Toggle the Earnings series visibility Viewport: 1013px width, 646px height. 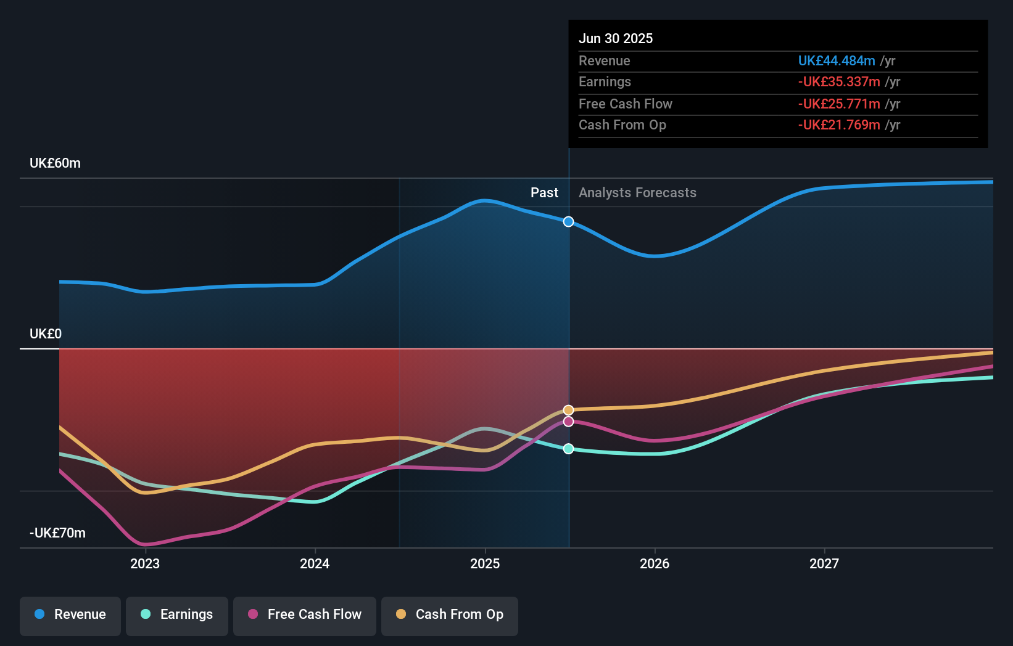click(x=177, y=616)
